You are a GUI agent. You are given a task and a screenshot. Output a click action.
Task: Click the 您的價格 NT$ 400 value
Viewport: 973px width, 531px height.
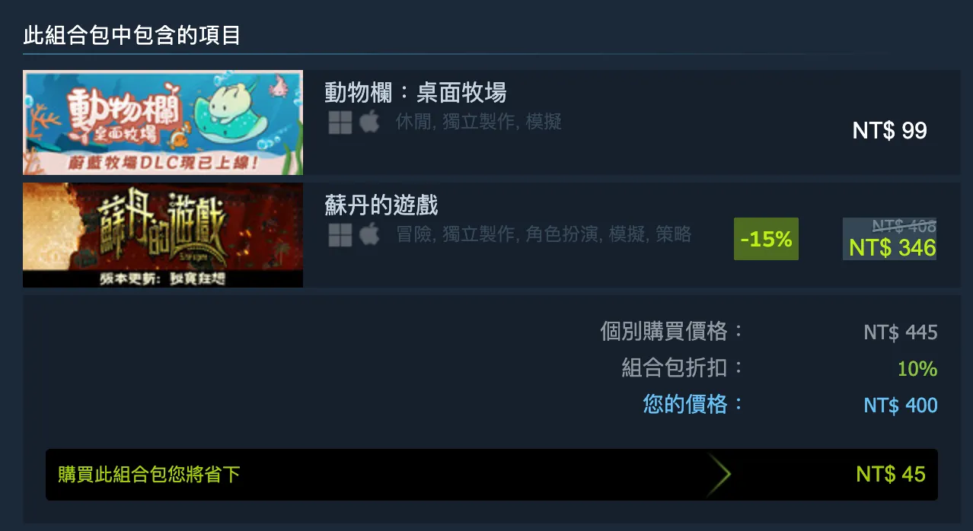(901, 405)
